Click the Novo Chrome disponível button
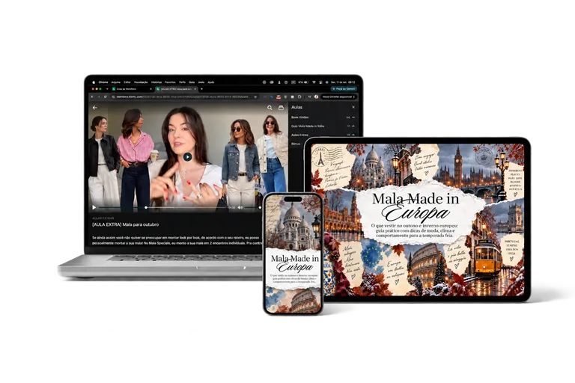The image size is (575, 383). (x=338, y=96)
